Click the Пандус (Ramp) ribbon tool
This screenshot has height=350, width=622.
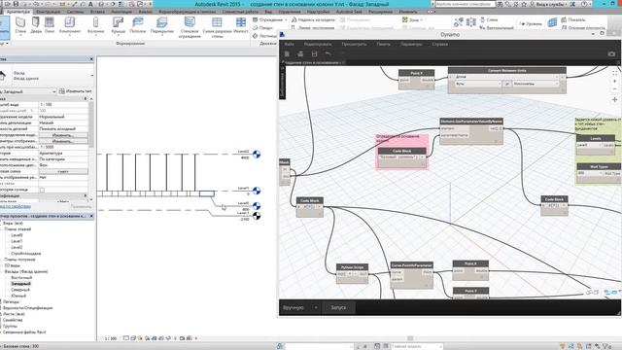pos(263,28)
